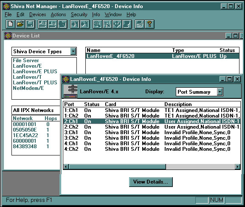Image resolution: width=245 pixels, height=207 pixels.
Task: Click the port list scrollbar left arrow
Action: (x=66, y=167)
